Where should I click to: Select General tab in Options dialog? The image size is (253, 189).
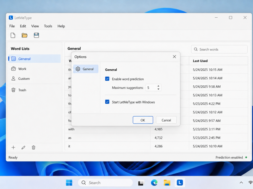pos(86,69)
